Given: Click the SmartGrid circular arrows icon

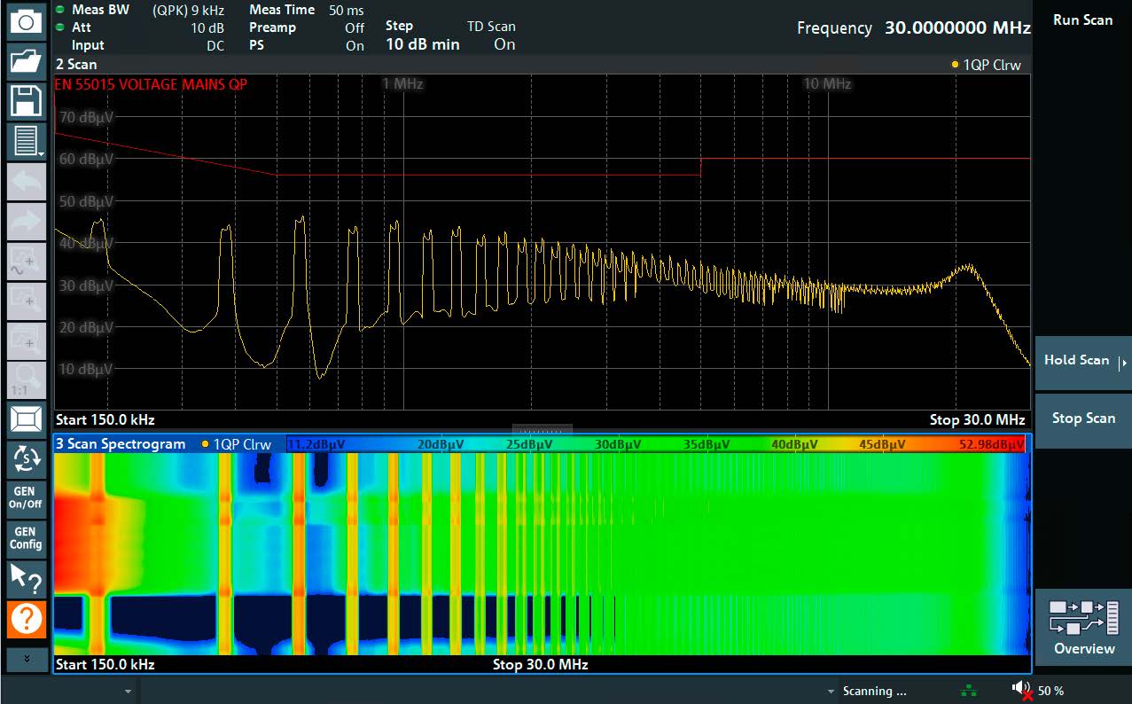Looking at the screenshot, I should coord(27,458).
